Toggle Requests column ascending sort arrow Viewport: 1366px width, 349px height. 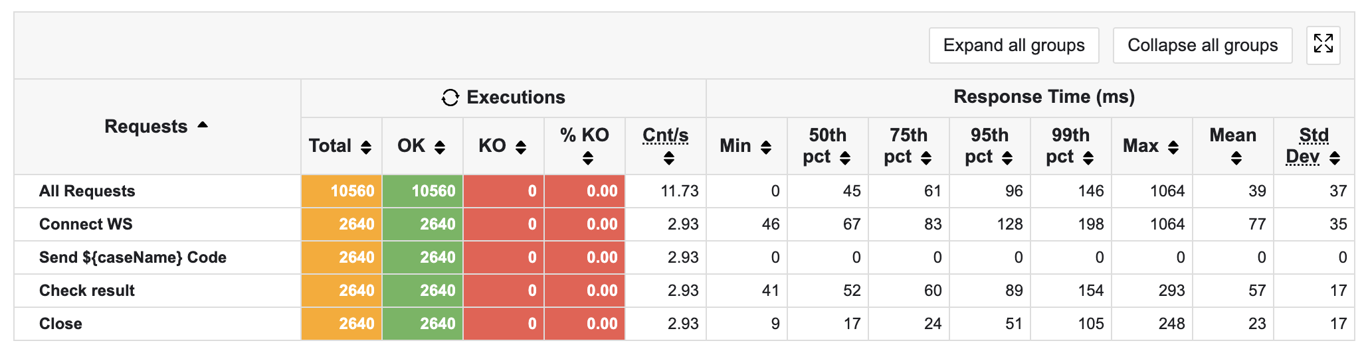[203, 125]
